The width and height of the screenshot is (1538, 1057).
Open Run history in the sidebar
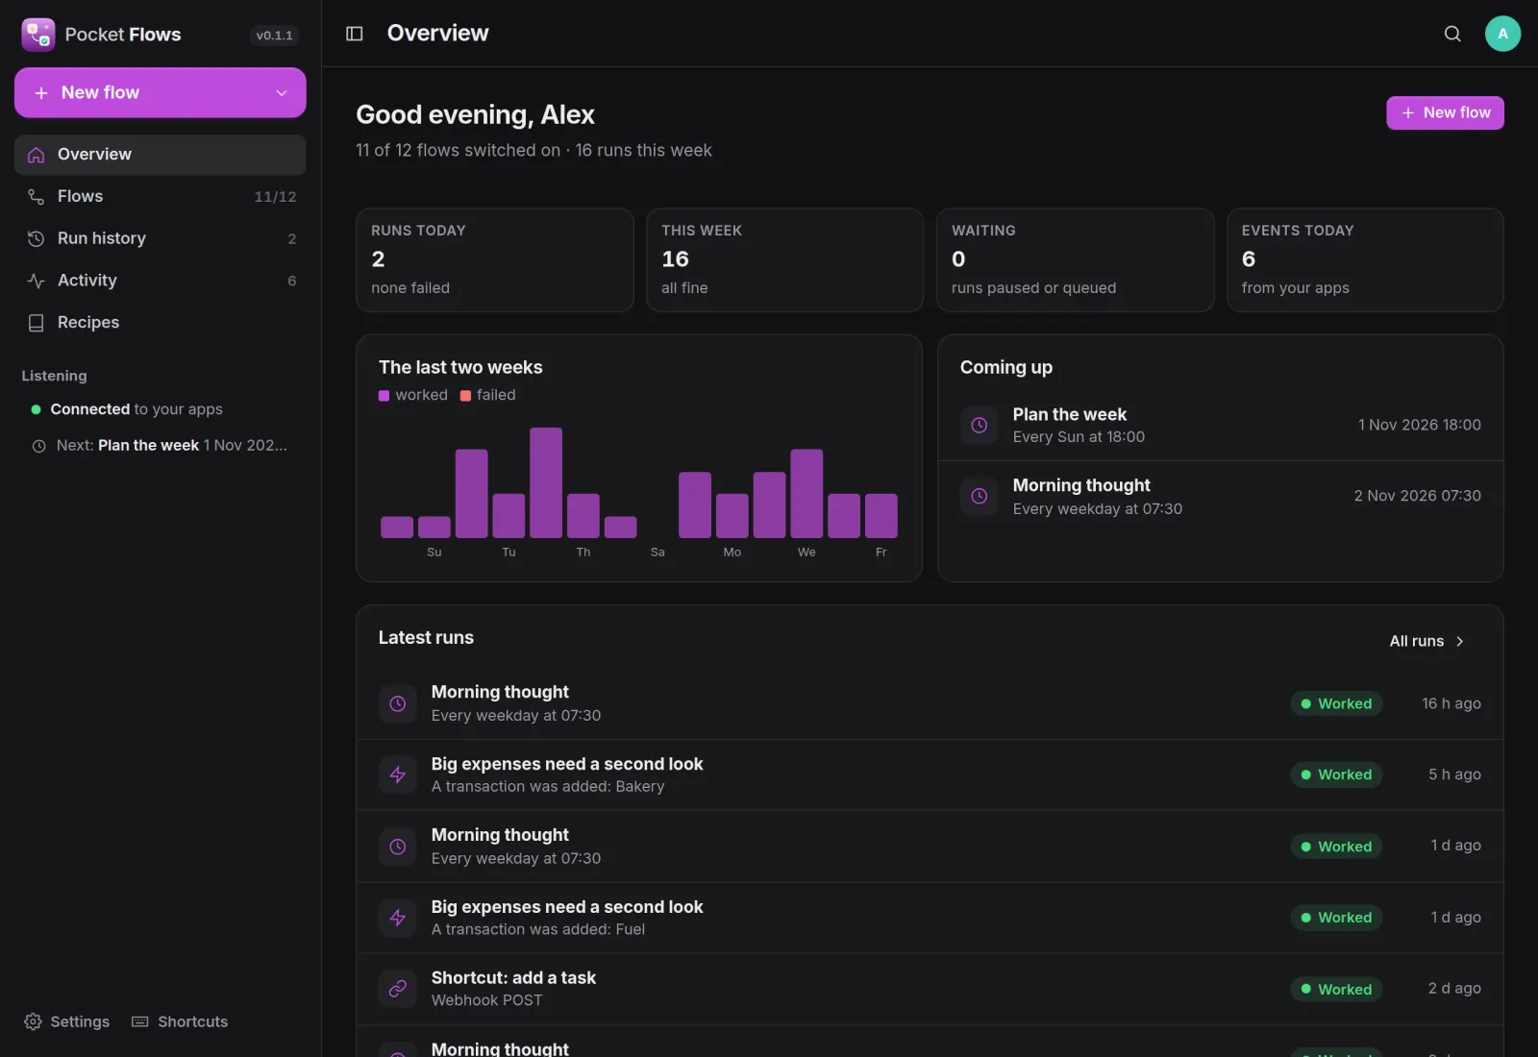[161, 238]
